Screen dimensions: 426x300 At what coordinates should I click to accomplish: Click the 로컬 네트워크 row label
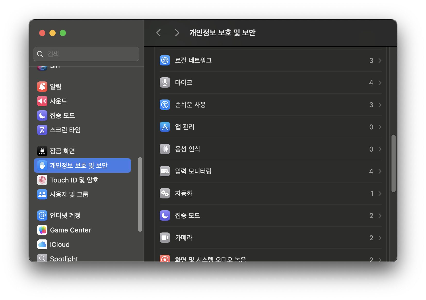coord(193,60)
